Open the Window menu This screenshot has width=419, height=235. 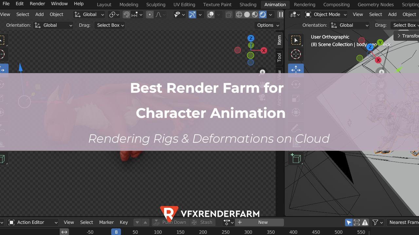pos(59,4)
